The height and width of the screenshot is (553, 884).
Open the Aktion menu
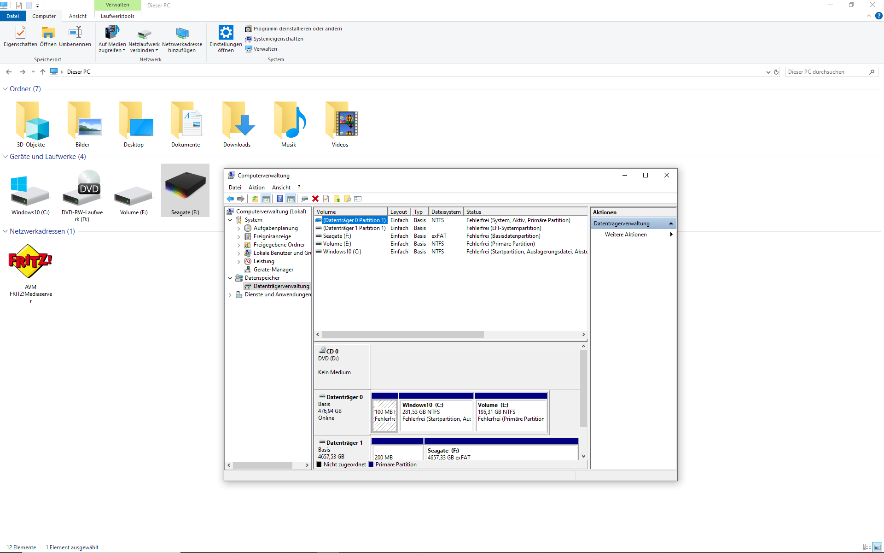(x=256, y=188)
